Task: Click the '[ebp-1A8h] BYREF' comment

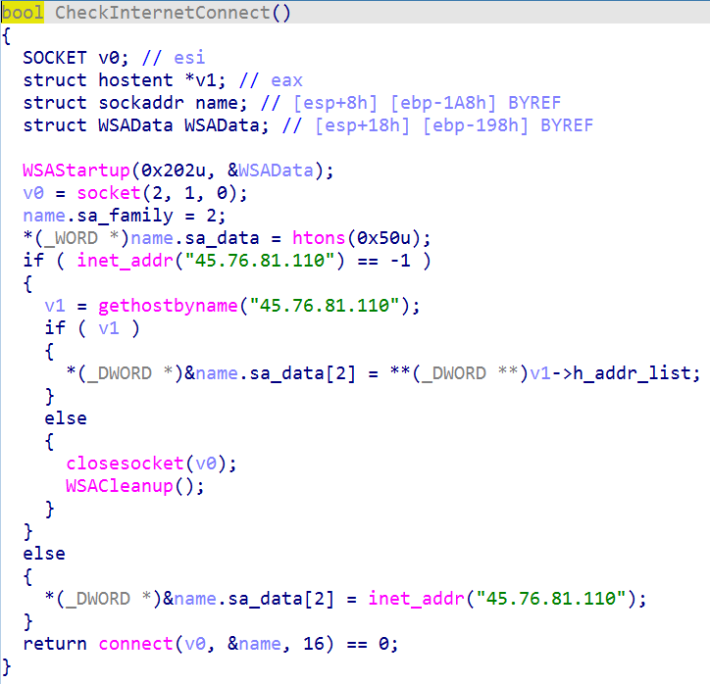Action: (x=476, y=103)
